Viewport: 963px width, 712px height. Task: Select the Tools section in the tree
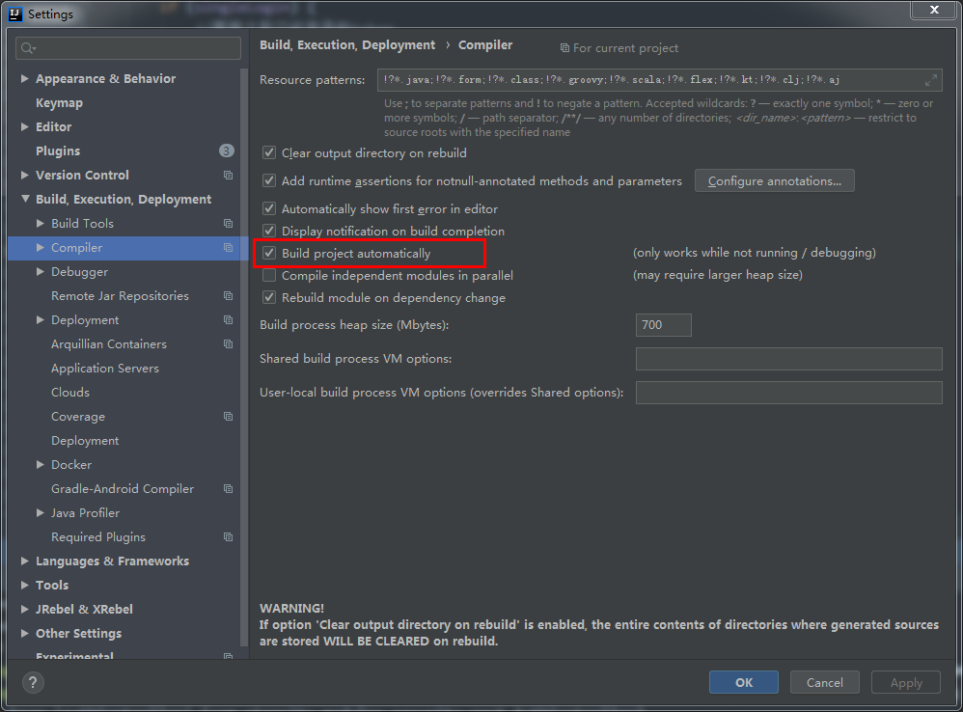[x=52, y=585]
